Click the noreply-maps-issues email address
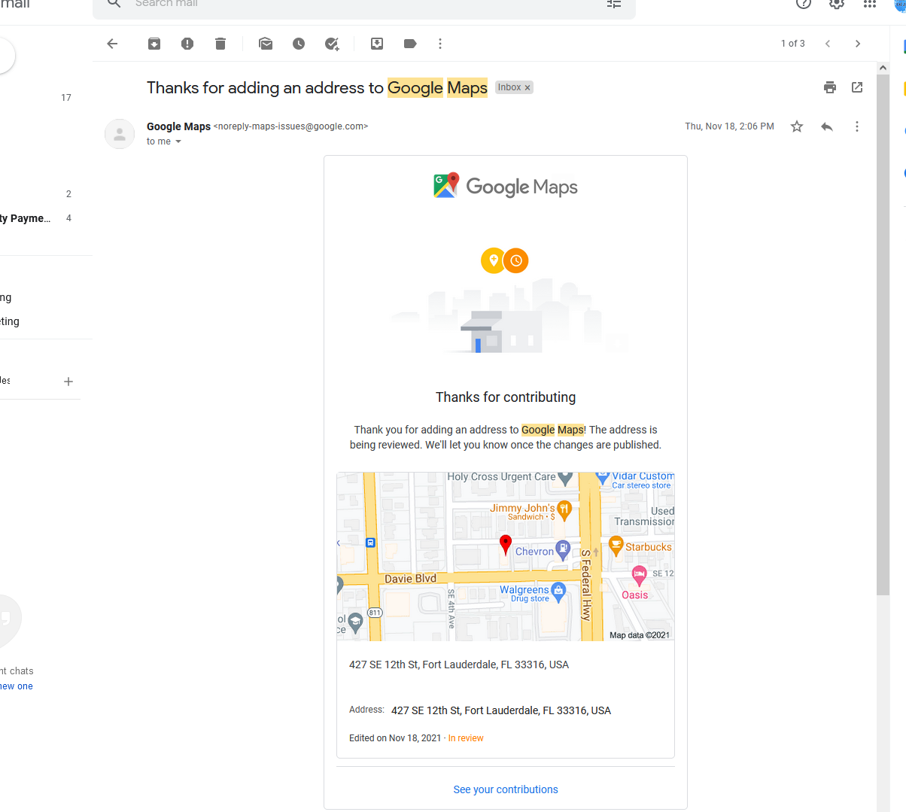The height and width of the screenshot is (812, 906). [291, 126]
